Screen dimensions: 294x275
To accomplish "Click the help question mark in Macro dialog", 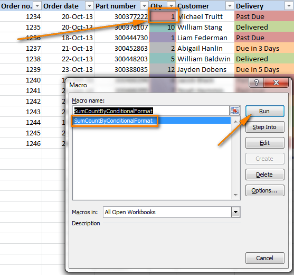I will [x=257, y=82].
